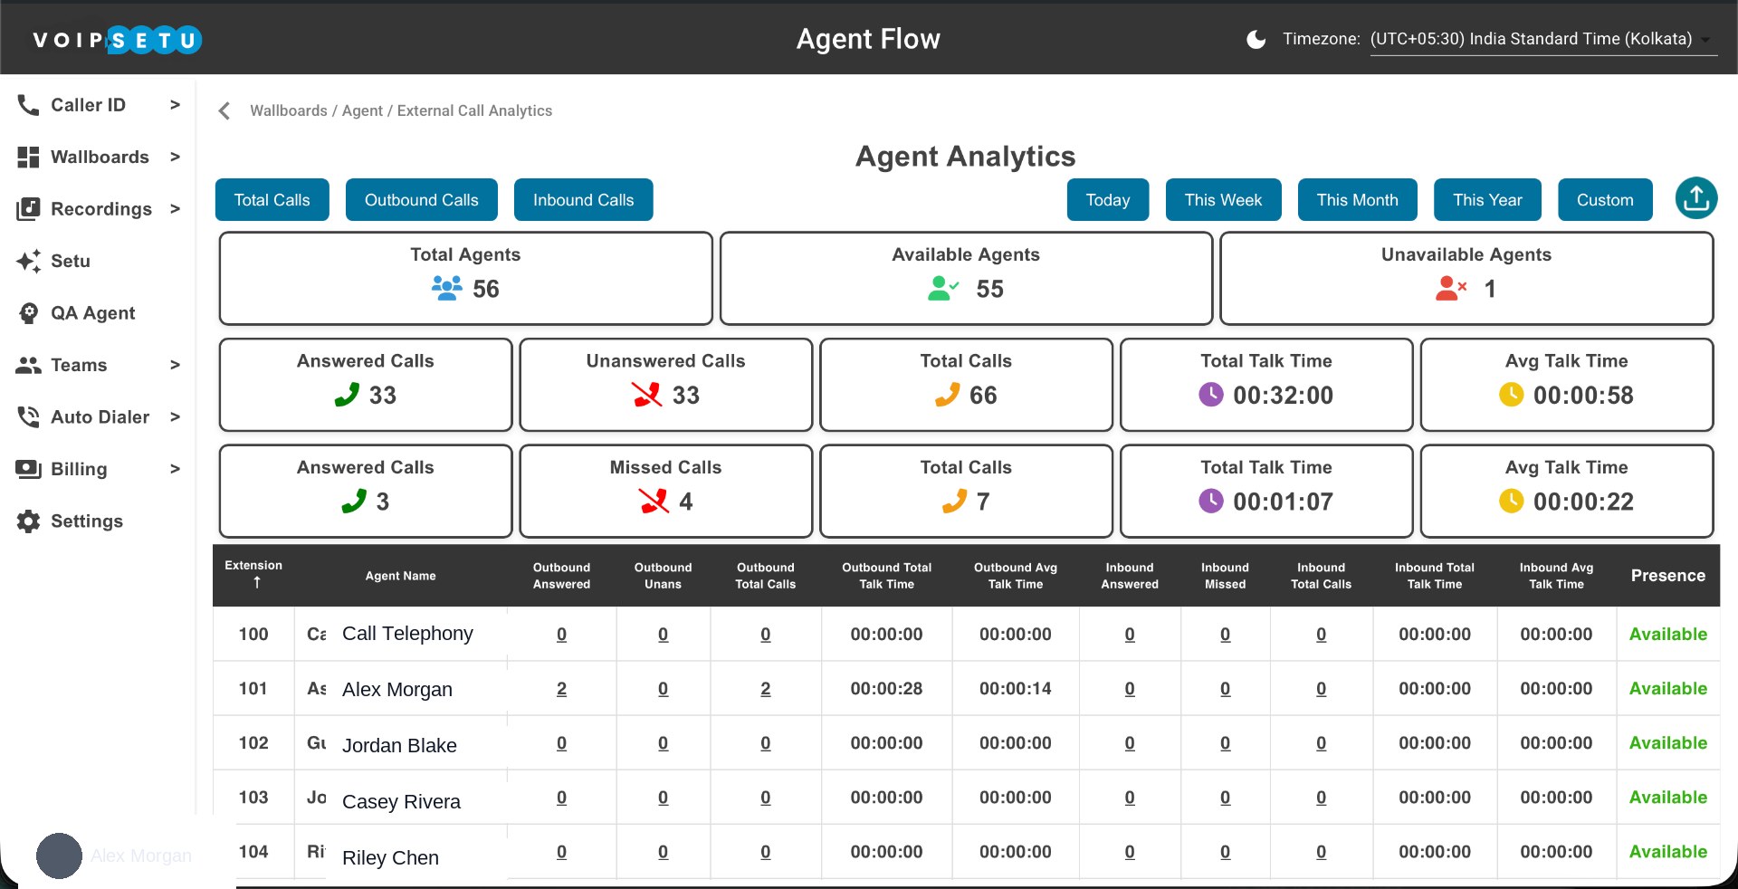The width and height of the screenshot is (1738, 889).
Task: Open Alex Morgan's Outbound Answered count 2
Action: [x=561, y=689]
